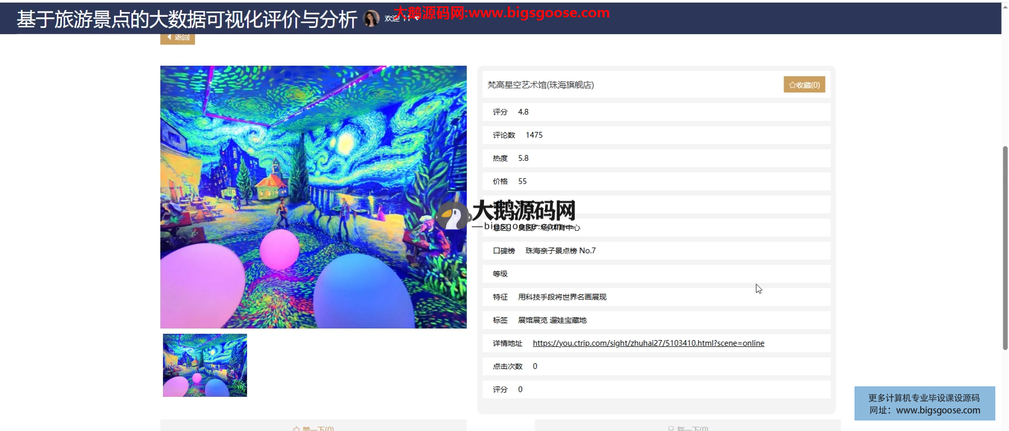Screen dimensions: 1009x431
Task: Click the thumbs-up 赞一下 button
Action: point(314,428)
